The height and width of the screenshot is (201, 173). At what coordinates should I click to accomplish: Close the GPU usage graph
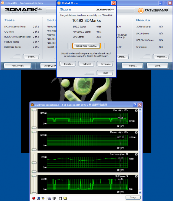[136, 176]
